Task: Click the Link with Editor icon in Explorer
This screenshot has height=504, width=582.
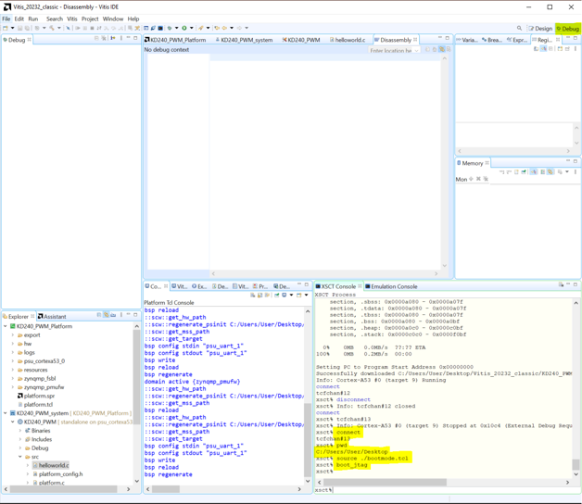Action: 106,315
